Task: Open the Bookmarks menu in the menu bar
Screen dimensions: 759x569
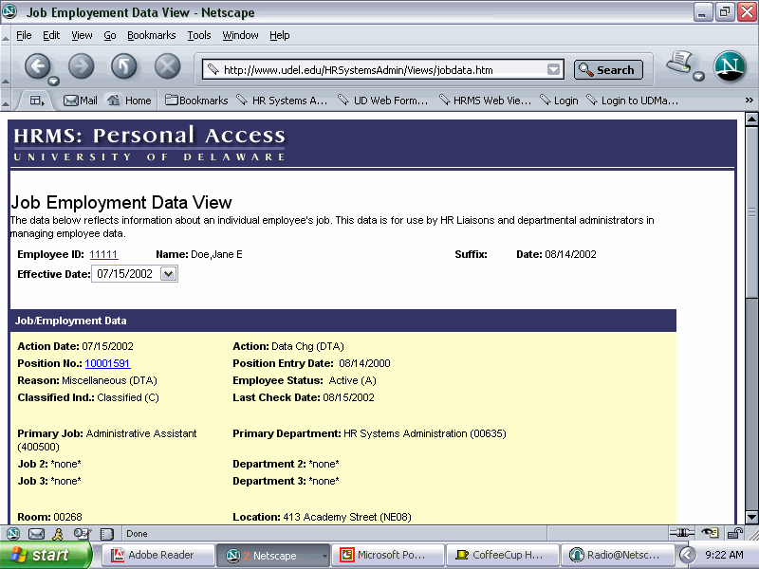Action: tap(152, 35)
